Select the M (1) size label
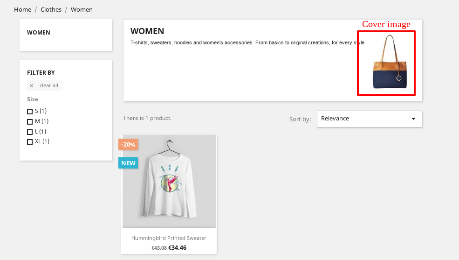This screenshot has width=459, height=260. click(x=41, y=121)
